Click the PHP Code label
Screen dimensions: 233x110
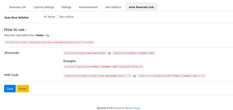coord(11,75)
